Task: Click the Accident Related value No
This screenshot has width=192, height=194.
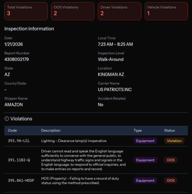Action: [101, 105]
